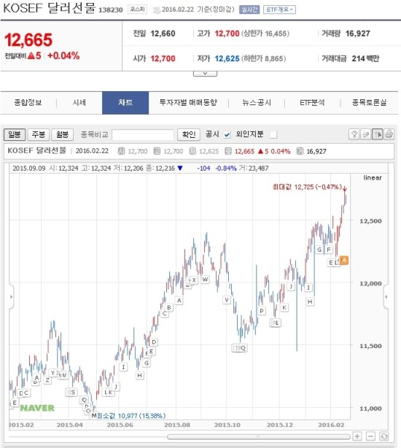Click the 저가 12,625 value
This screenshot has width=401, height=448.
click(x=227, y=58)
